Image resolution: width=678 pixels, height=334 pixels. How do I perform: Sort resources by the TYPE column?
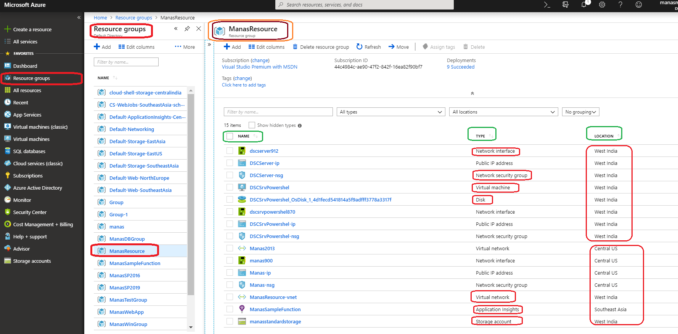[x=480, y=136]
